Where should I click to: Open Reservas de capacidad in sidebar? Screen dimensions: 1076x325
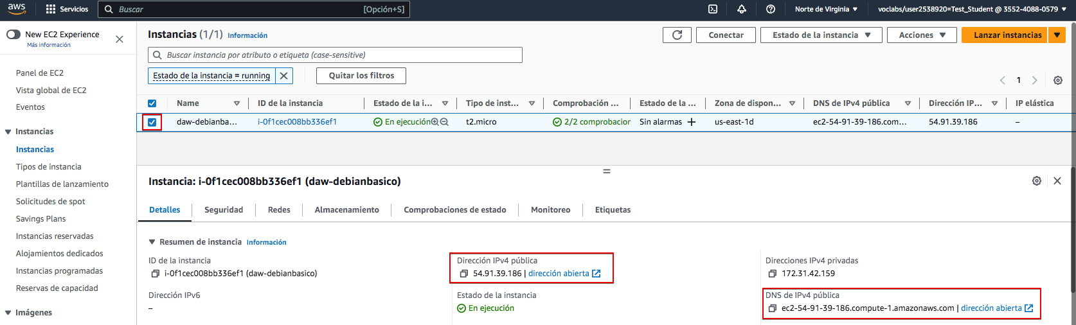(57, 288)
